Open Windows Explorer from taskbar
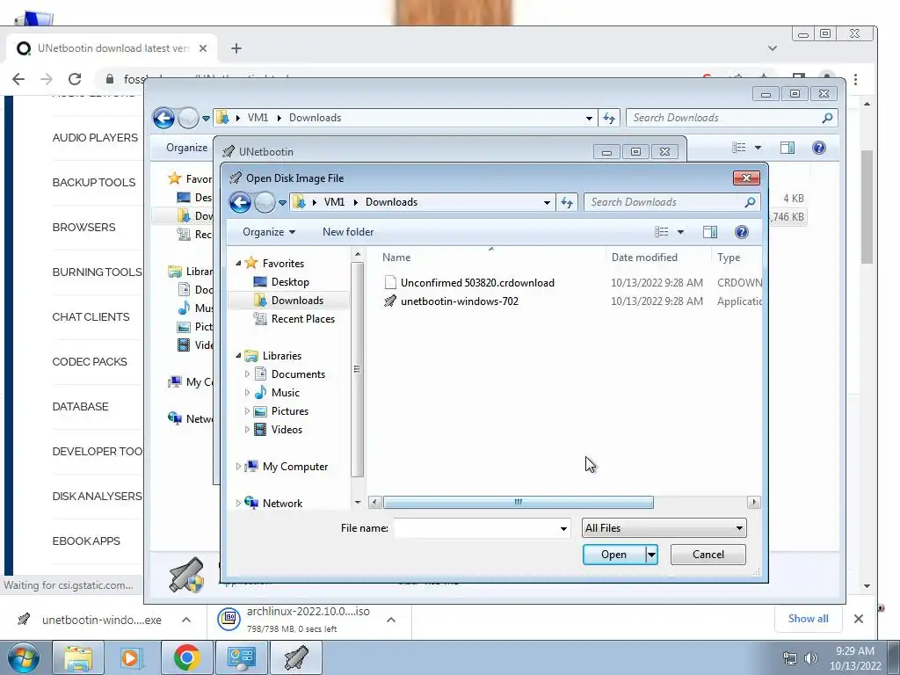 78,657
